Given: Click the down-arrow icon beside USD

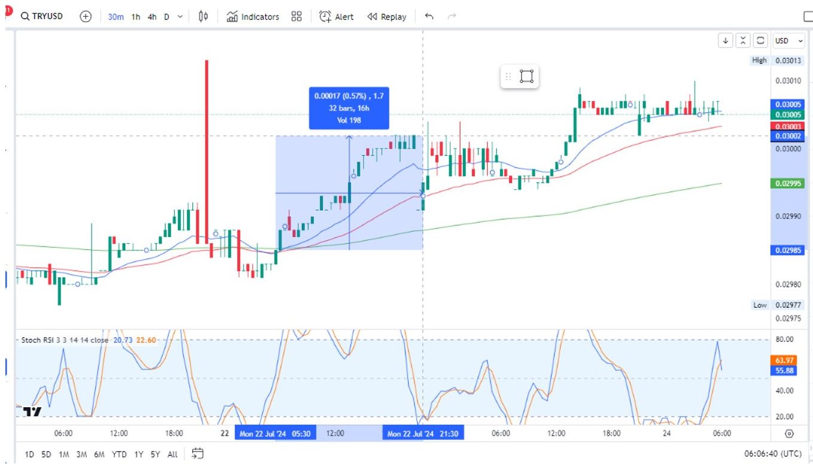Looking at the screenshot, I should tap(726, 41).
